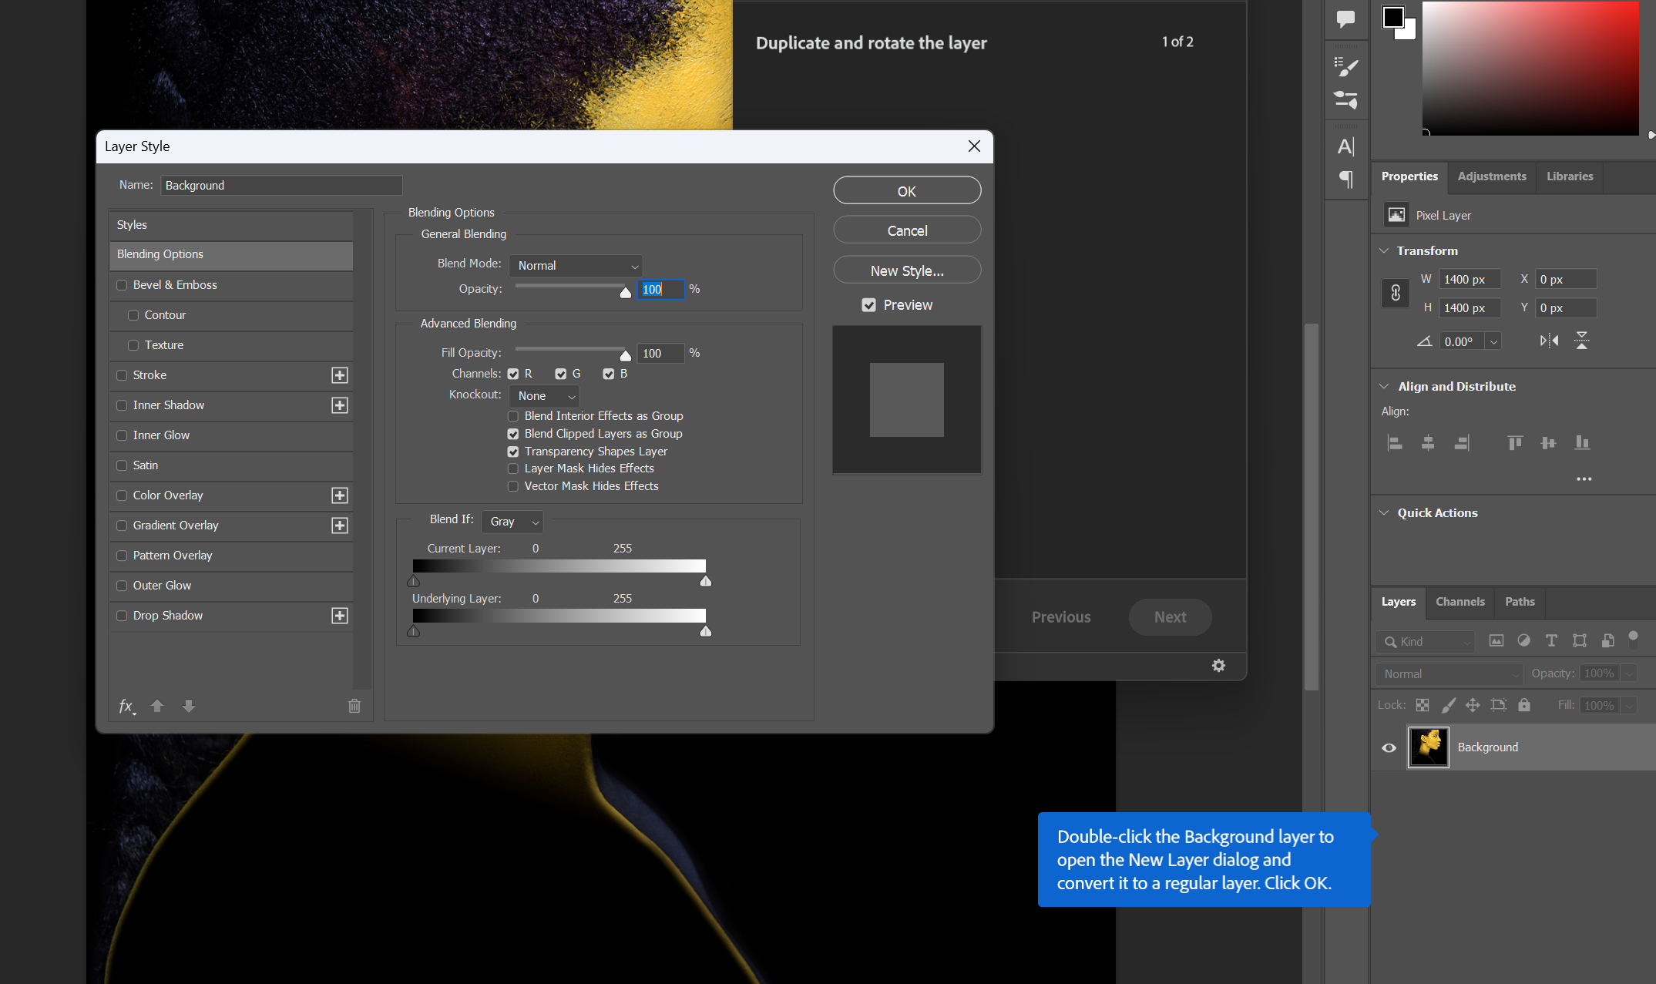Screen dimensions: 1656x984
Task: Enable Lock transparent pixels in Layers panel
Action: tap(1423, 705)
